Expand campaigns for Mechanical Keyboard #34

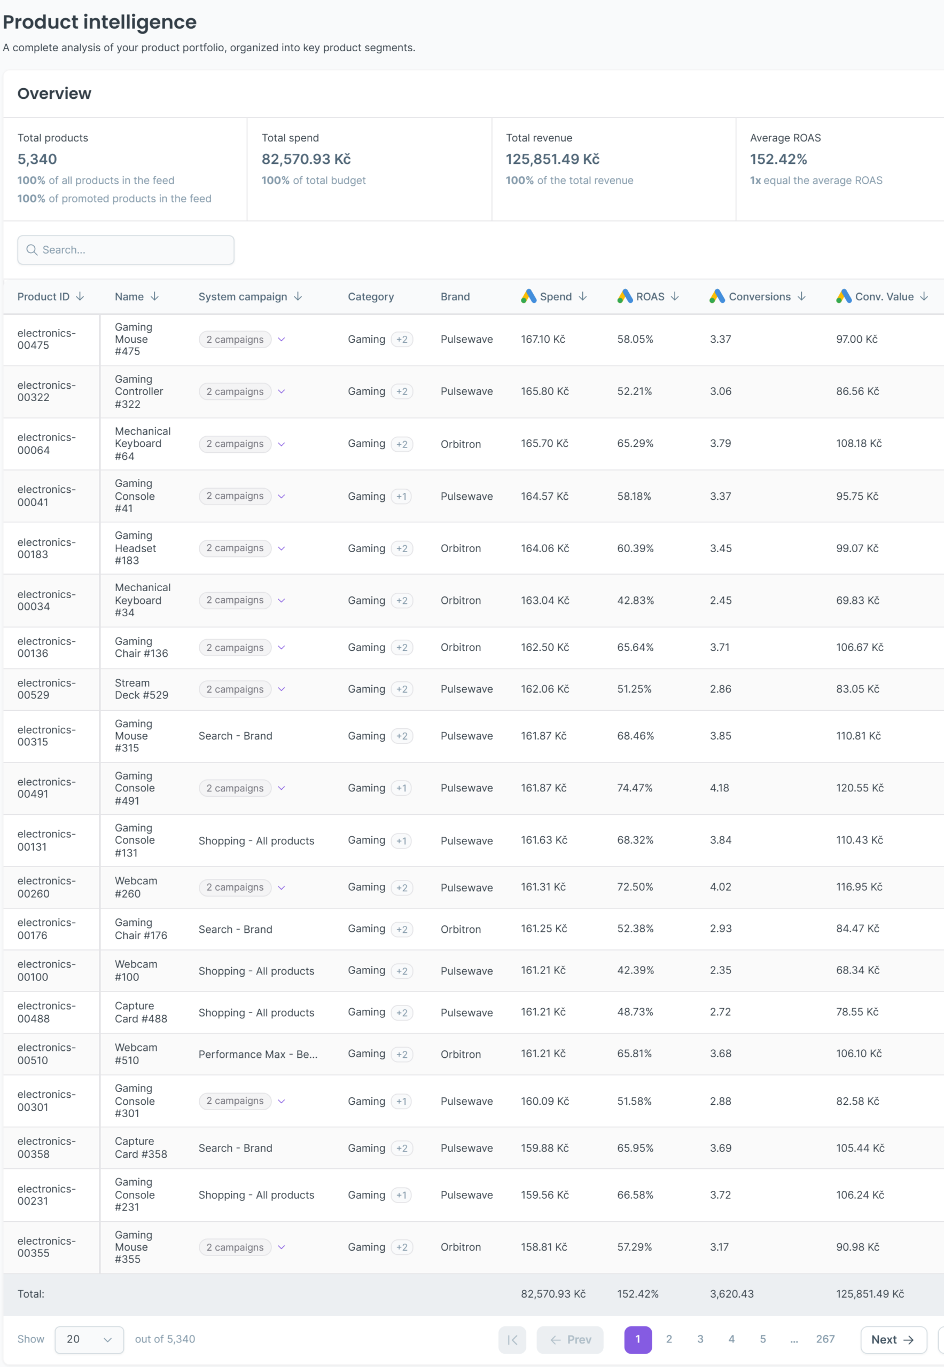[282, 600]
